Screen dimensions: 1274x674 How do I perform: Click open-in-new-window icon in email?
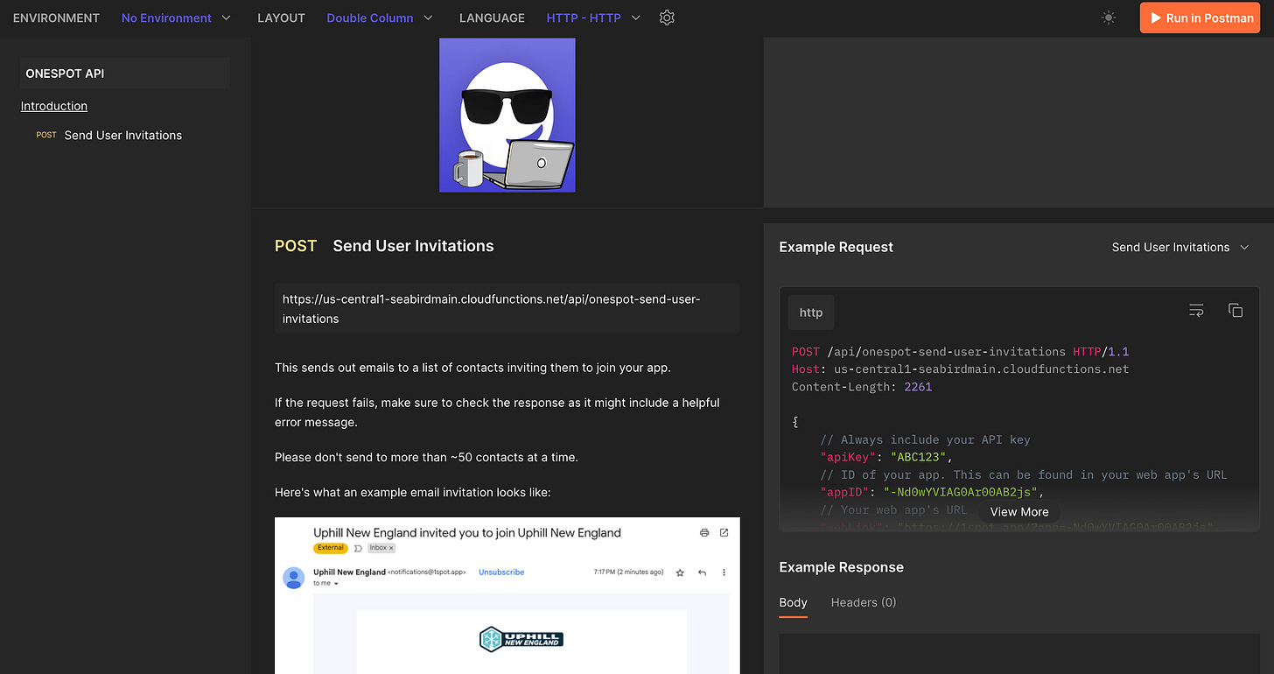point(724,532)
